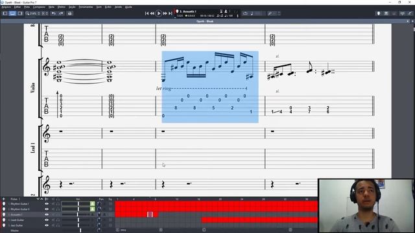Click the zoom magnifier icon
The width and height of the screenshot is (415, 233).
[x=27, y=13]
